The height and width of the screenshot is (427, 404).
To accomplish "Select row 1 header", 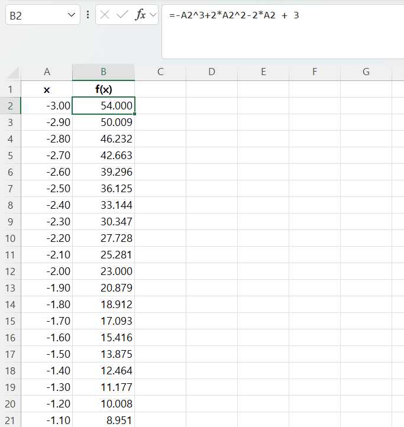I will tap(10, 89).
